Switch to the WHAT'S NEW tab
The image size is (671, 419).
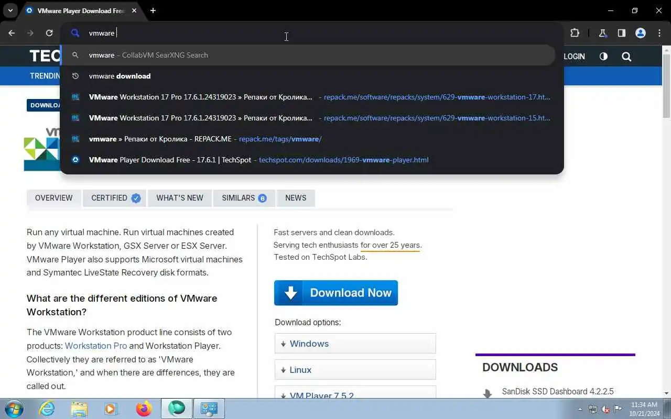click(180, 198)
